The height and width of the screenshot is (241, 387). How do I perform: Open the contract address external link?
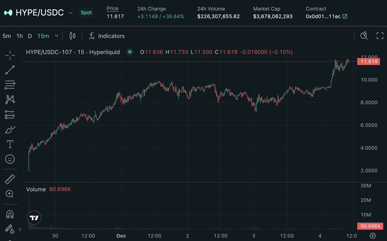coord(345,16)
